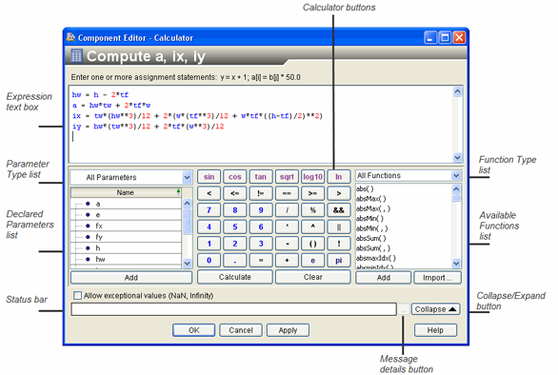558x375 pixels.
Task: Click the Clear button
Action: (313, 277)
